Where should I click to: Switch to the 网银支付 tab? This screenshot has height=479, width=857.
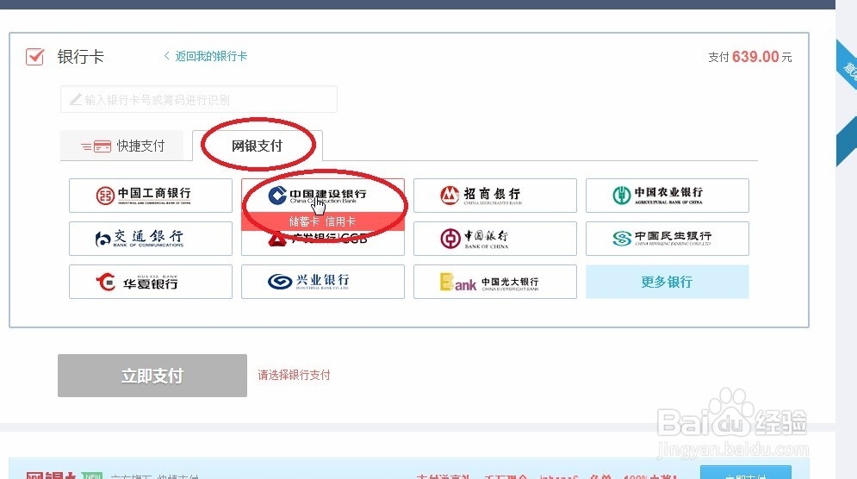(x=258, y=146)
